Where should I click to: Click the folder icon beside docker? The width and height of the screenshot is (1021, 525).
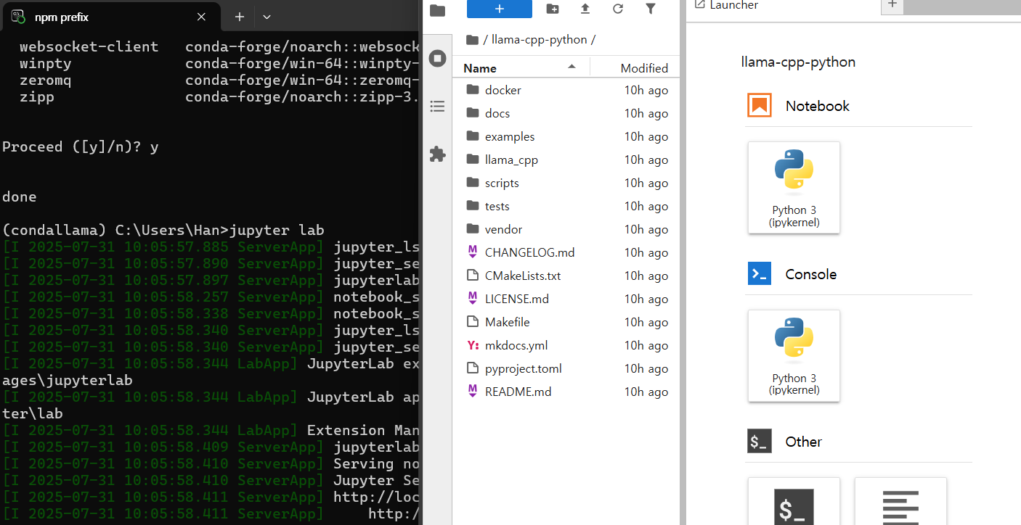pyautogui.click(x=473, y=90)
